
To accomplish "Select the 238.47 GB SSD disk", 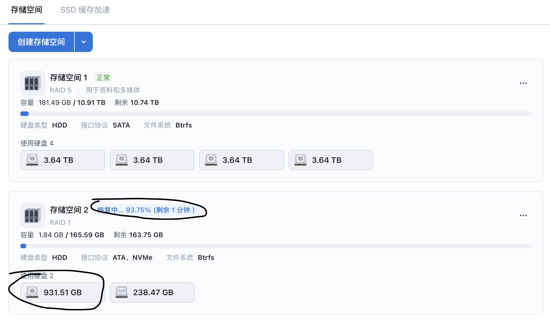I will (x=152, y=292).
